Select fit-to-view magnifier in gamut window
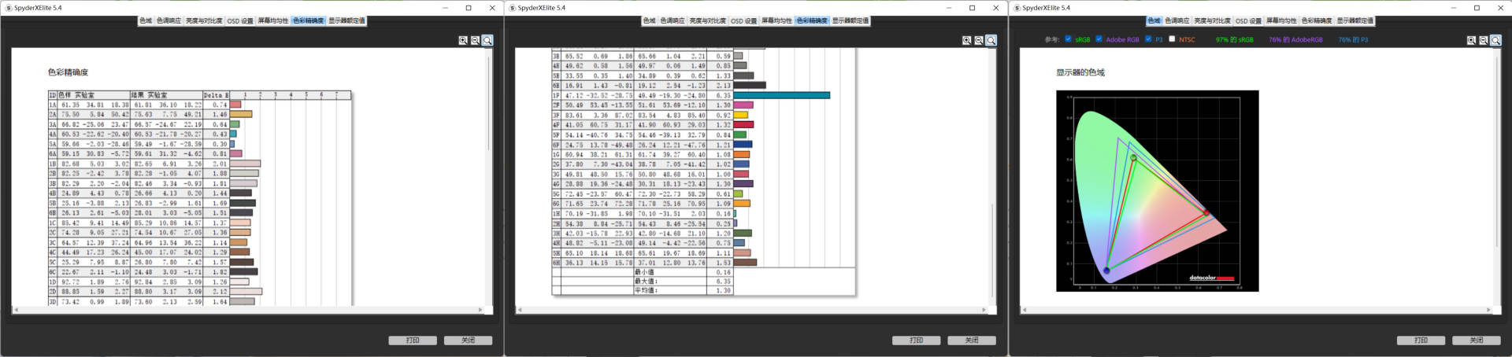 tap(1495, 40)
